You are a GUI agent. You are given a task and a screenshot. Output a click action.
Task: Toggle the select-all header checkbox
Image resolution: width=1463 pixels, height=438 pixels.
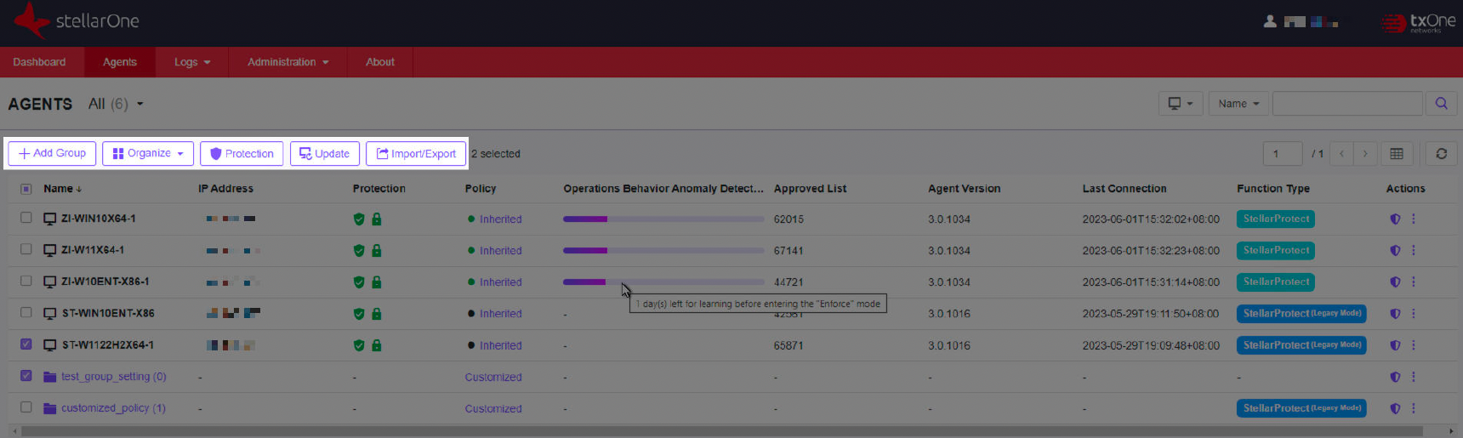pos(26,189)
